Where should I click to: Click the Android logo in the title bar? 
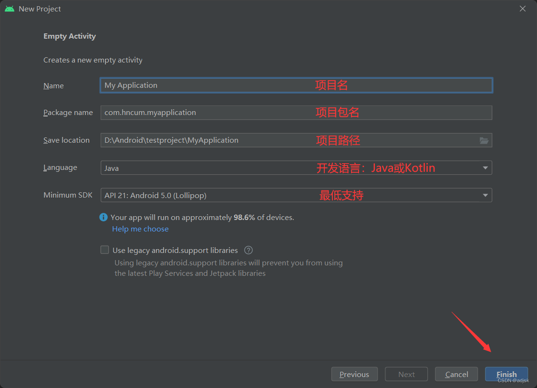coord(10,9)
